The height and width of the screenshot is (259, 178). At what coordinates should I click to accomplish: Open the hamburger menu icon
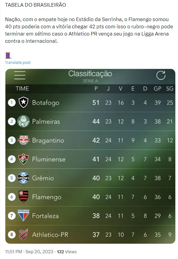[x=20, y=75]
